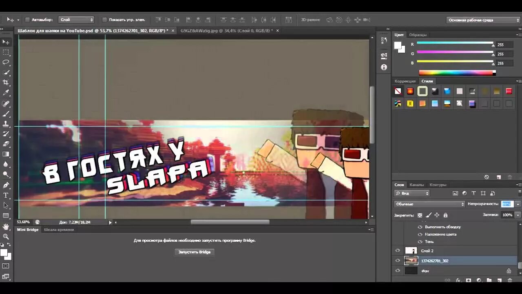Open the Mini Bridge panel menu

click(x=371, y=229)
